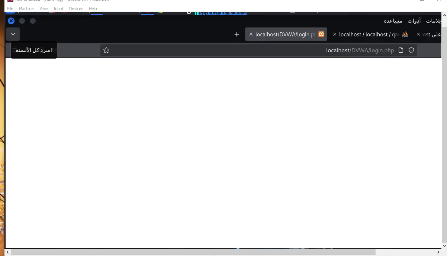Image resolution: width=447 pixels, height=256 pixels.
Task: Switch to the localhost/DVWA/login.php tab
Action: coord(286,34)
